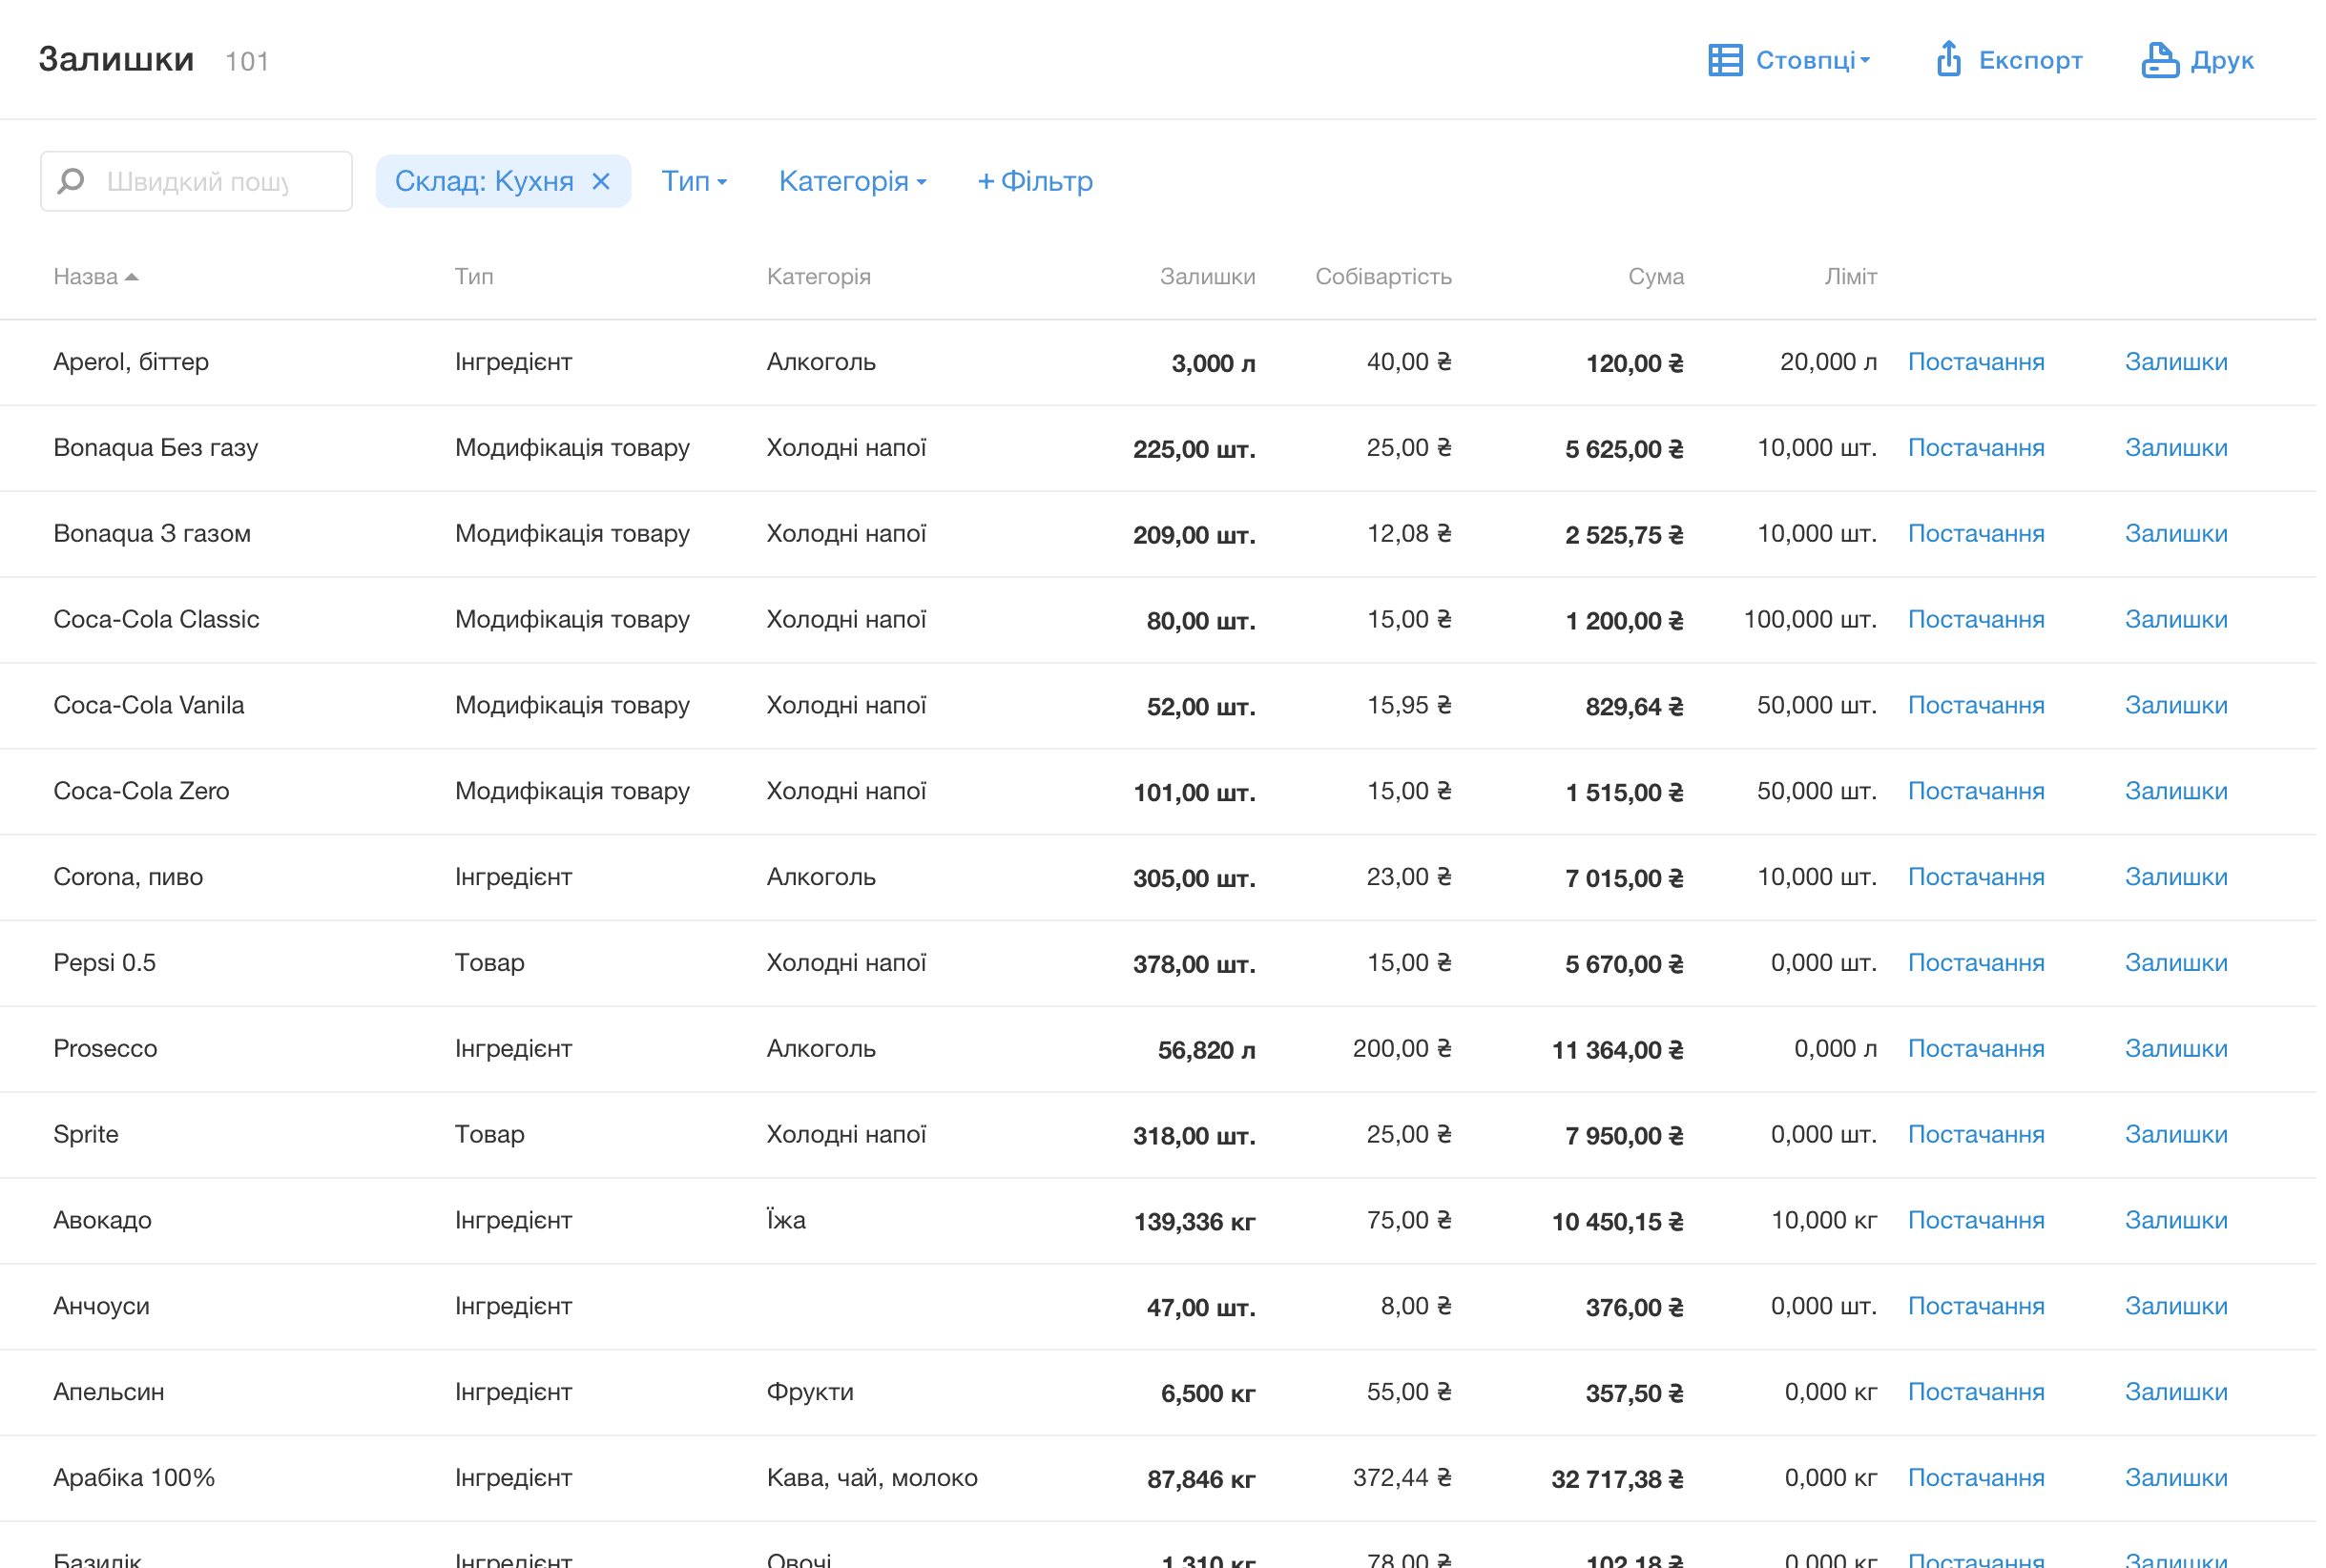Click the 32 717,38 ₴ sum value
2326x1568 pixels.
coord(1616,1481)
